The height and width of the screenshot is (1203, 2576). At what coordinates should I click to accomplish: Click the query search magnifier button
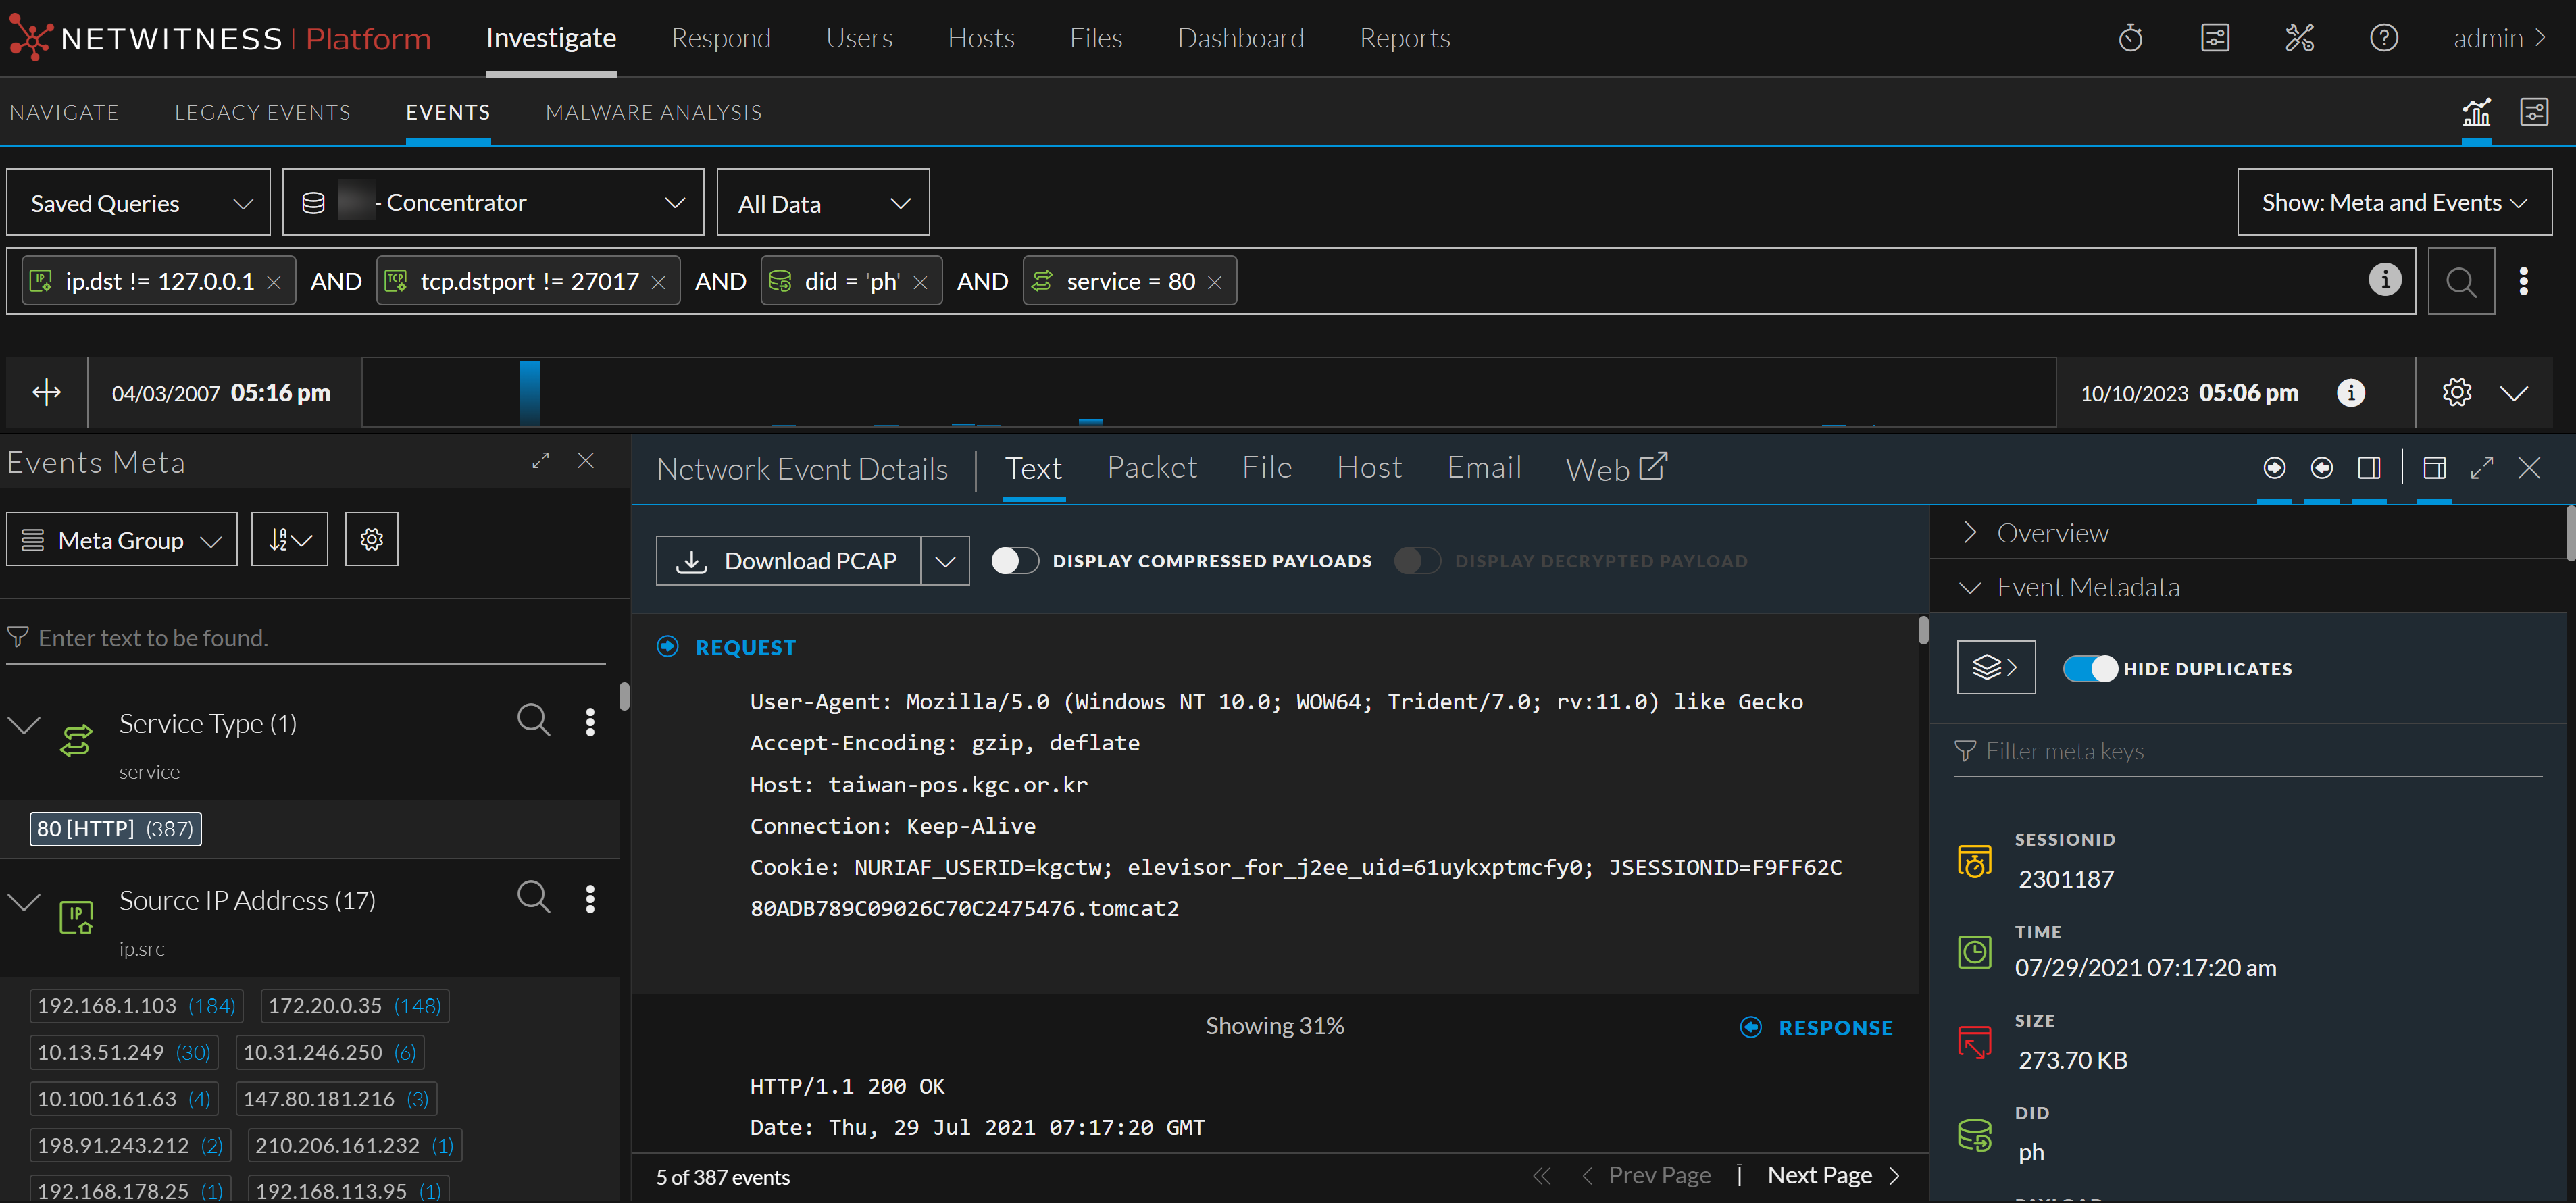[2461, 282]
